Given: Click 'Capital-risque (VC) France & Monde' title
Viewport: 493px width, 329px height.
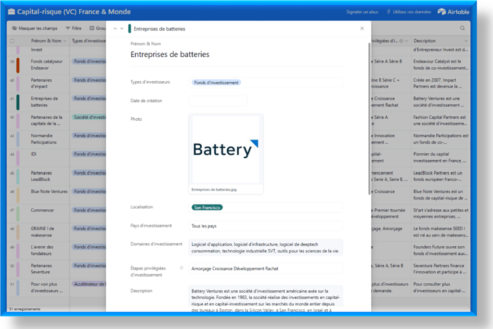Looking at the screenshot, I should pyautogui.click(x=74, y=12).
